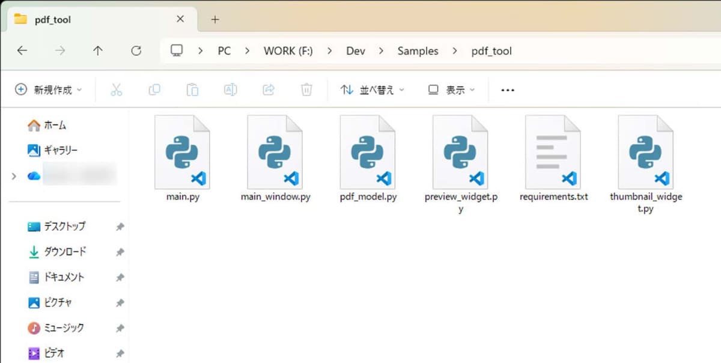Open ホーム in the sidebar
The height and width of the screenshot is (363, 721).
47,125
